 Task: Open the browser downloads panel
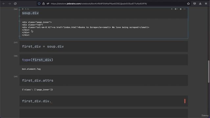click(200, 4)
